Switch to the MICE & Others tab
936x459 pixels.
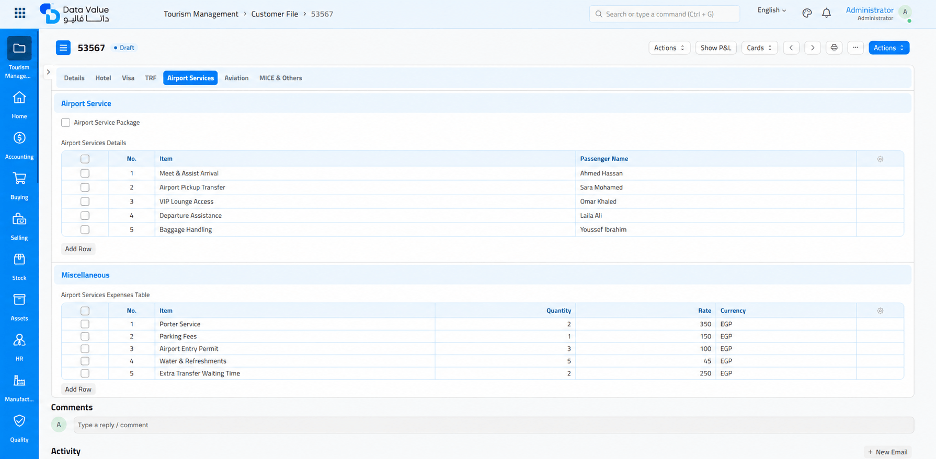(x=281, y=78)
